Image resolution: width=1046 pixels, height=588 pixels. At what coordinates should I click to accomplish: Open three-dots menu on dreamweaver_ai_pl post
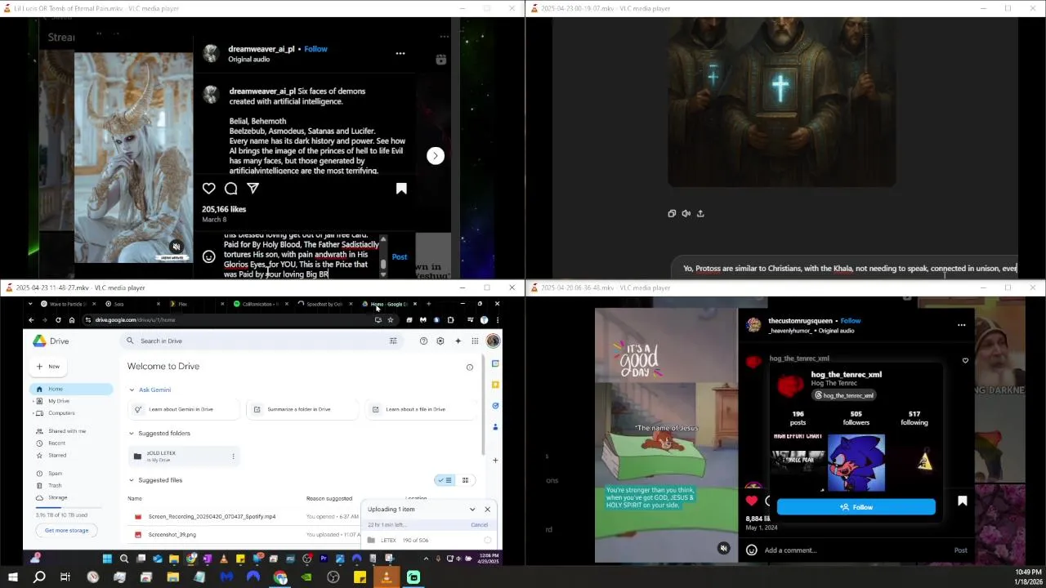click(400, 54)
